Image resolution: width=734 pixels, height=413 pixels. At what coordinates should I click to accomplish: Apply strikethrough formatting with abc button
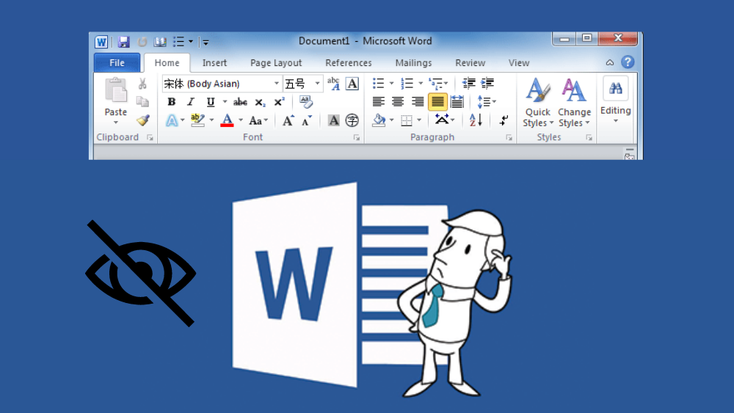pos(240,102)
